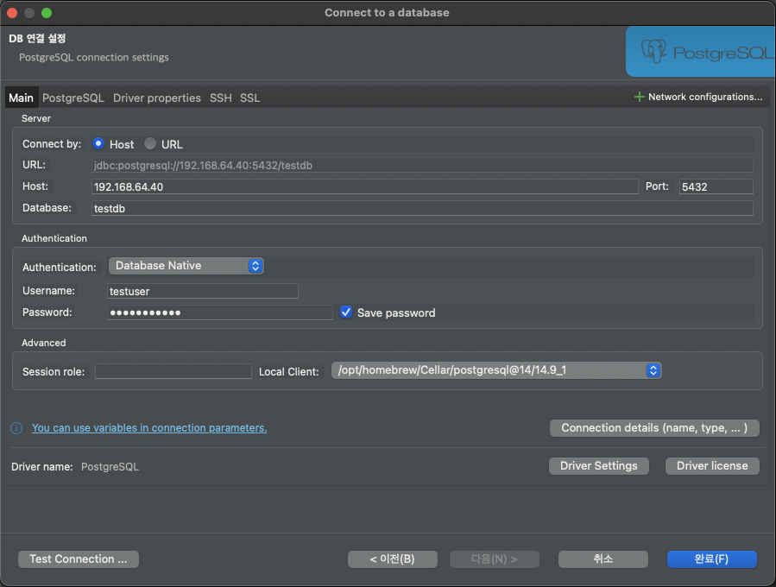776x587 pixels.
Task: Switch to the Main tab
Action: coord(22,98)
